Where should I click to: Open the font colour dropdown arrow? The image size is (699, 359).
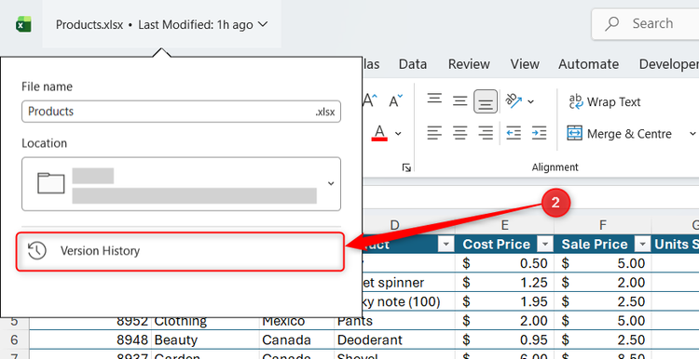click(x=398, y=133)
